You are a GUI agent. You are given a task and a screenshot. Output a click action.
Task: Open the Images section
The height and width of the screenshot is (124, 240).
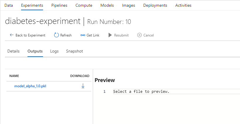(x=128, y=5)
